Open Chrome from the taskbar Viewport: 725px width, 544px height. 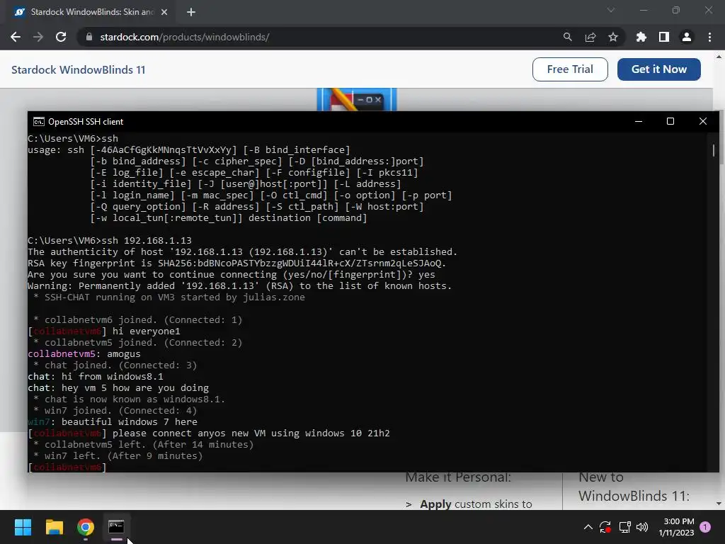(x=86, y=527)
